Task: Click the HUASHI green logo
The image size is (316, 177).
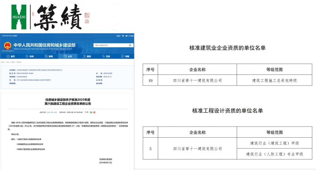Action: point(19,17)
